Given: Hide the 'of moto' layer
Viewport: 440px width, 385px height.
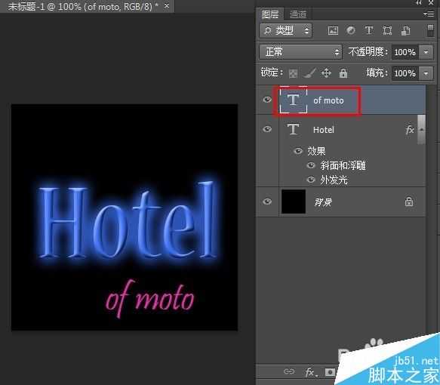Looking at the screenshot, I should [267, 100].
